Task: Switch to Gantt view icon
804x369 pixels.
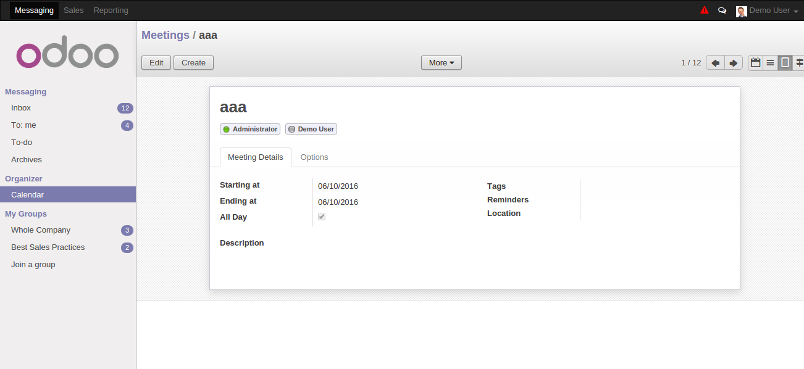Action: pyautogui.click(x=798, y=63)
